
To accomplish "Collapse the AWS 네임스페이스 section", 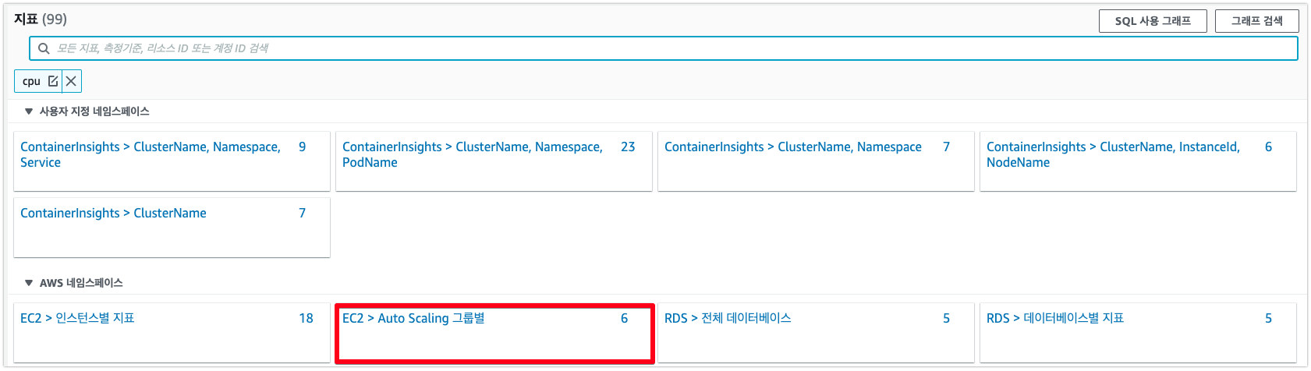I will [29, 283].
